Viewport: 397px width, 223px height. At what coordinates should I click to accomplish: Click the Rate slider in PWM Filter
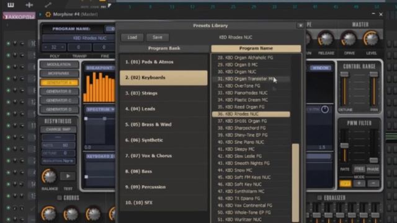(344, 146)
